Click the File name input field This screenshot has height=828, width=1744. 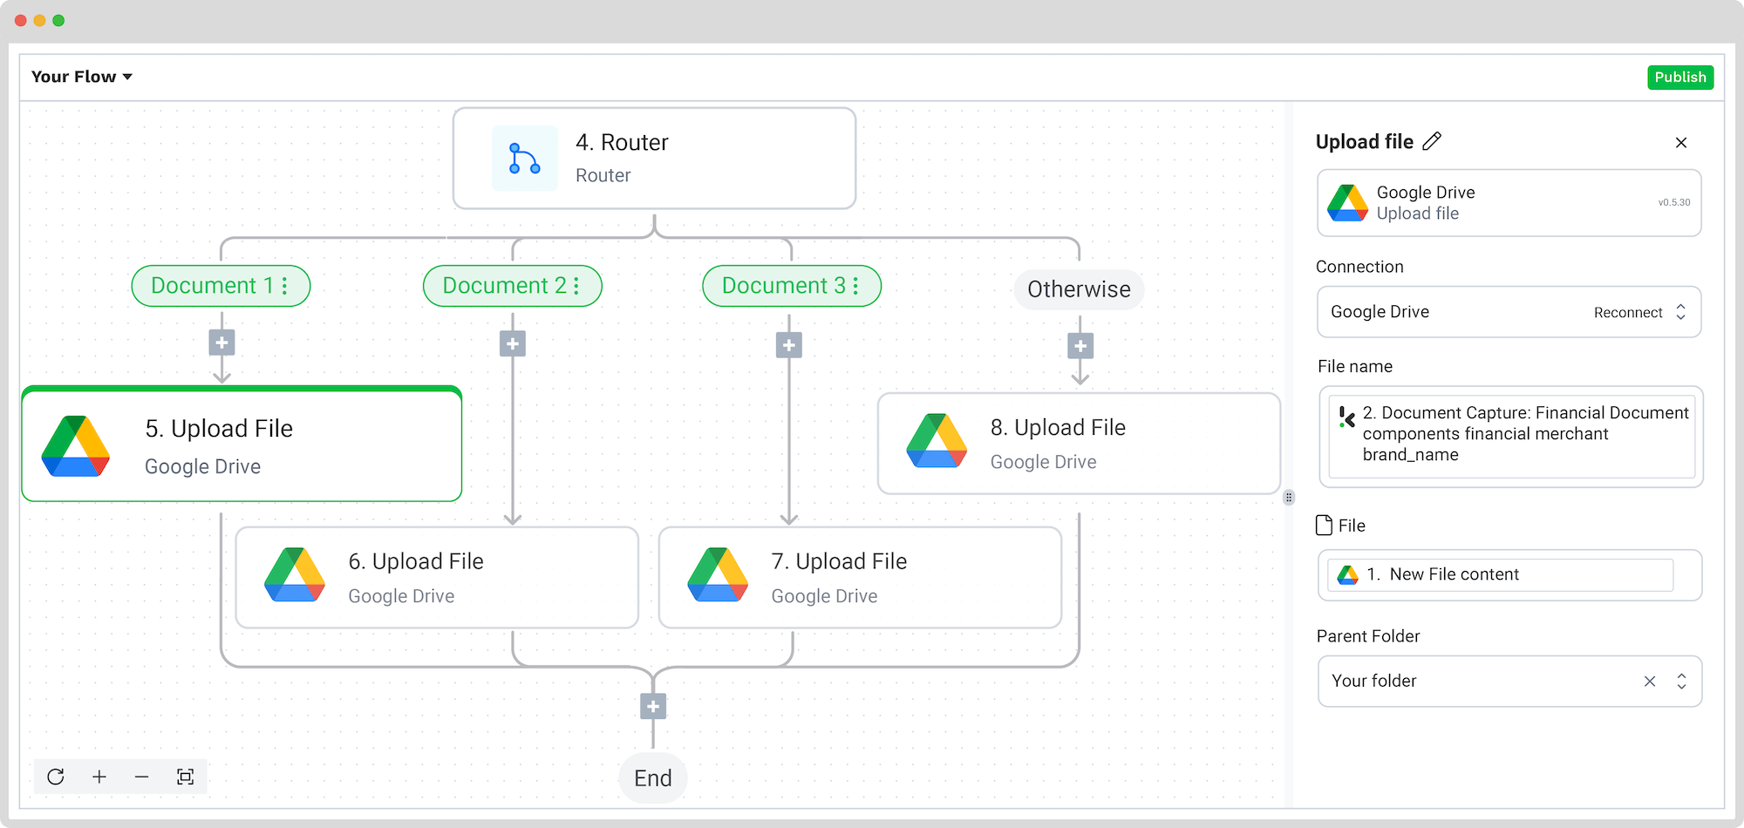pos(1511,437)
